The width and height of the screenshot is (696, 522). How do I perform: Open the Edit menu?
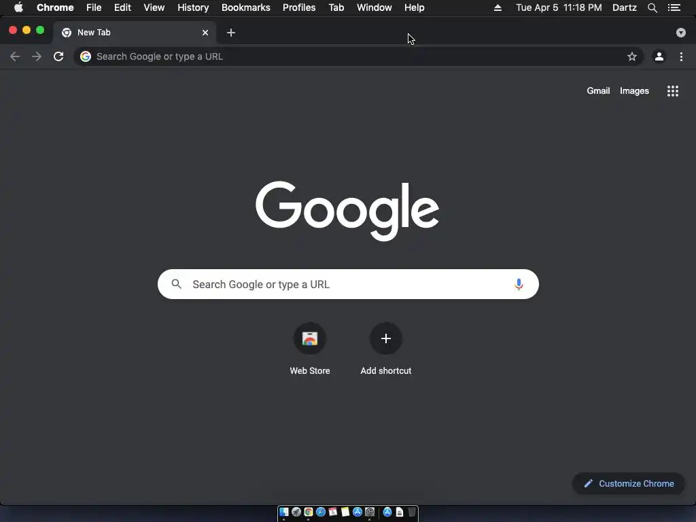click(122, 7)
